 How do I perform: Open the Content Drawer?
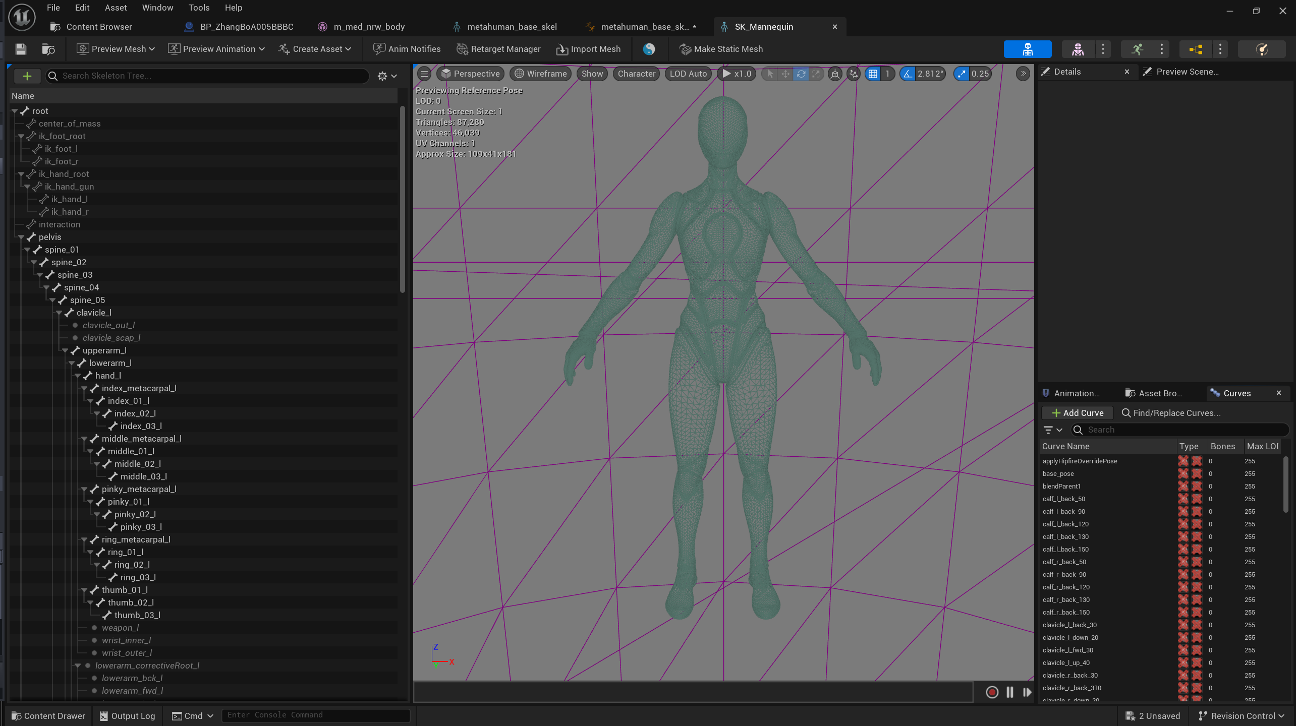[x=48, y=716]
